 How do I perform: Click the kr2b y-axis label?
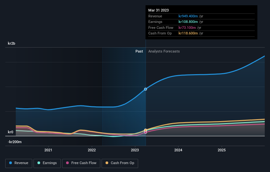(x=12, y=43)
